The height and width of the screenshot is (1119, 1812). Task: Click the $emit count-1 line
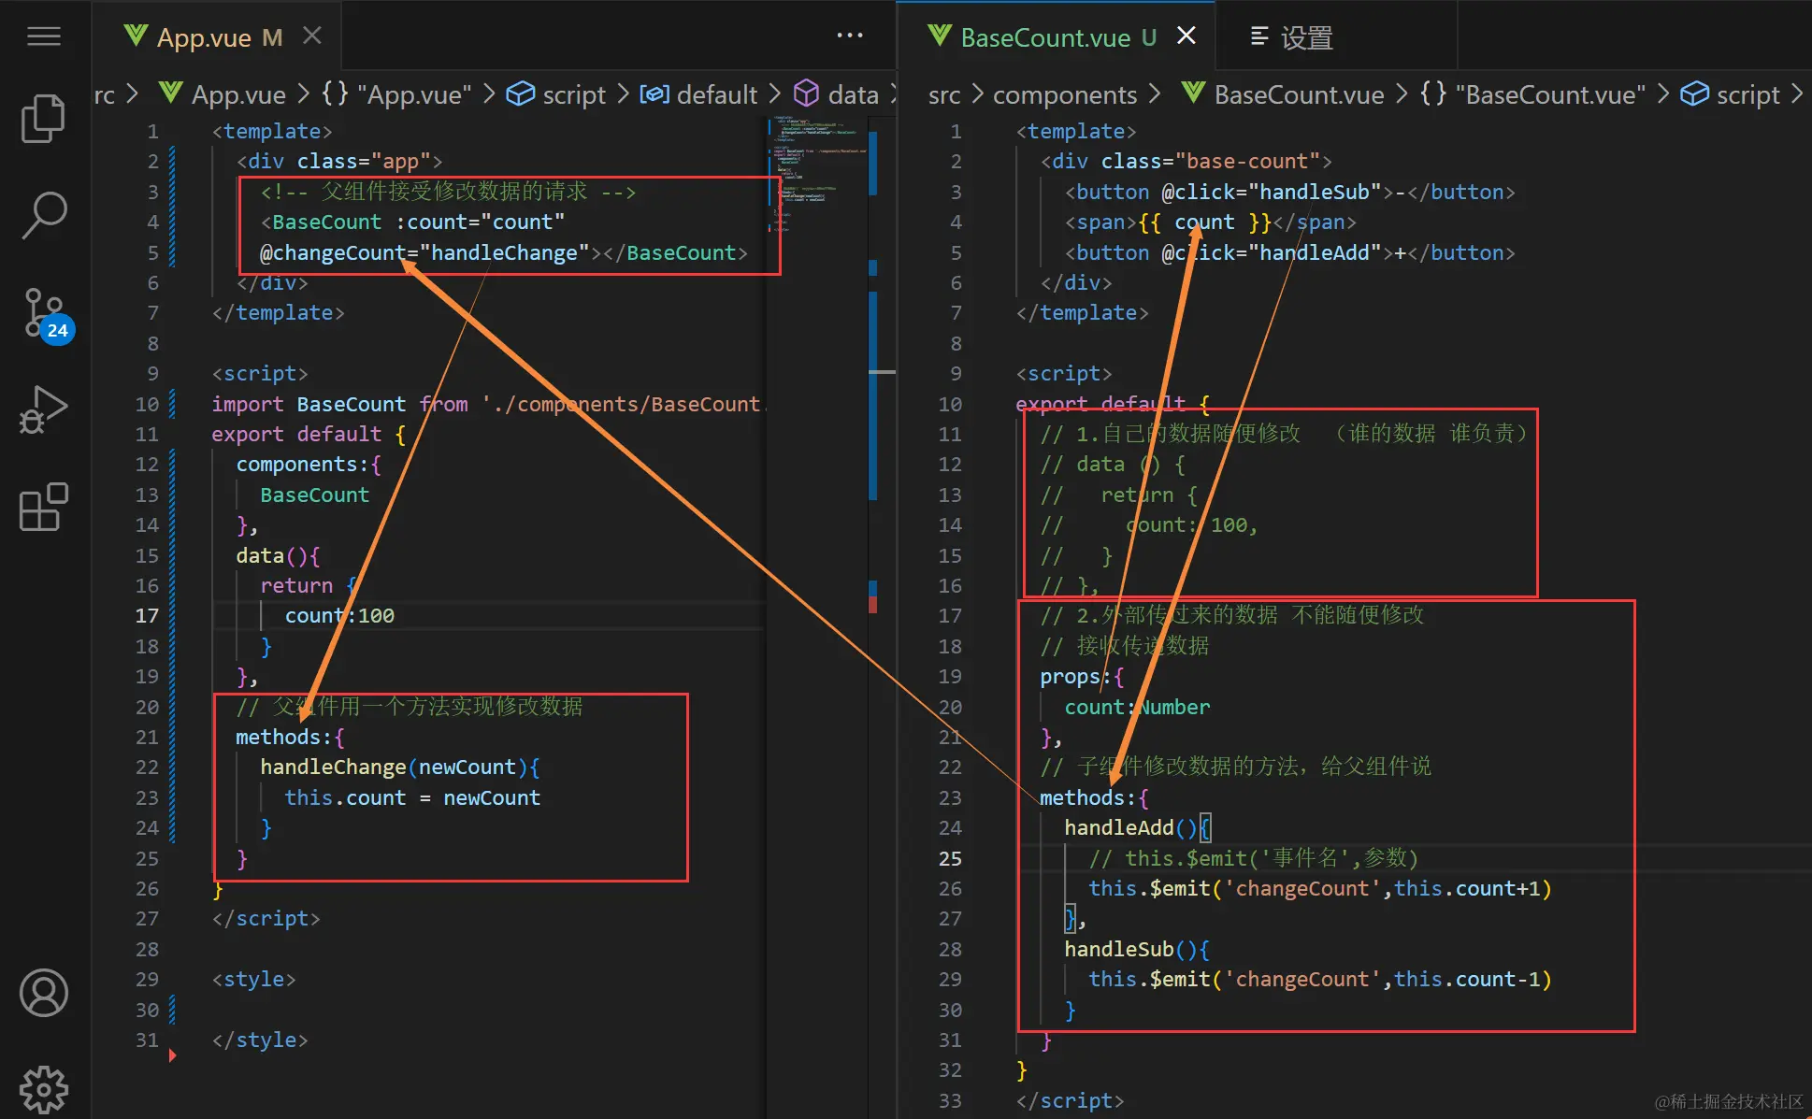(1320, 979)
